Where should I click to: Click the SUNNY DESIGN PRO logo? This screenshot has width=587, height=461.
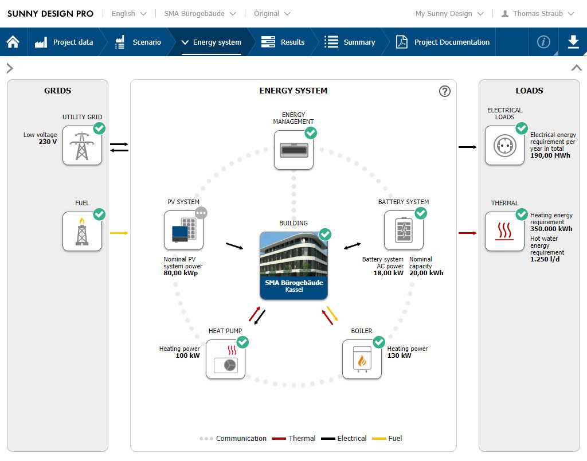tap(50, 14)
